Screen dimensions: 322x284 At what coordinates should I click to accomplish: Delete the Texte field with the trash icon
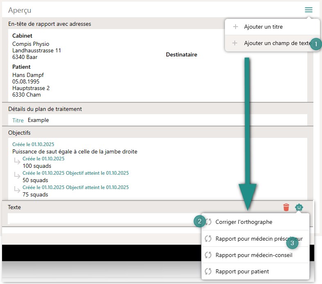(x=286, y=207)
